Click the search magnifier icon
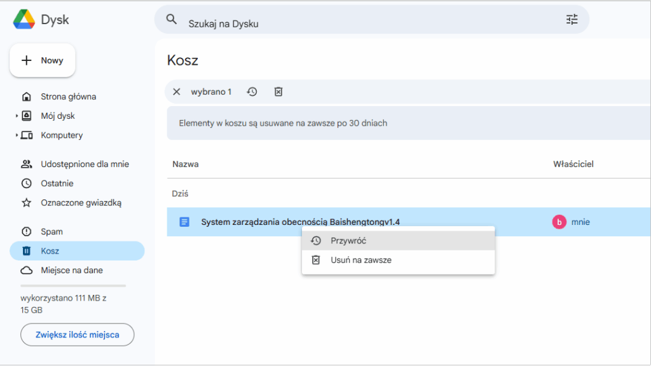The image size is (651, 366). point(172,19)
